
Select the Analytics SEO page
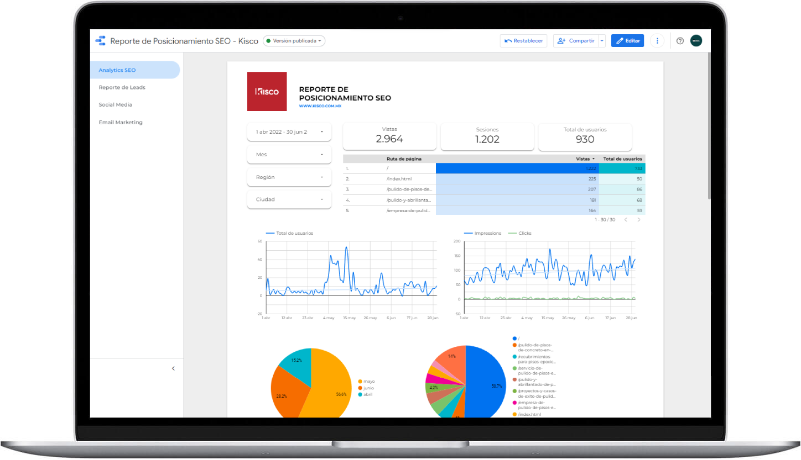135,70
